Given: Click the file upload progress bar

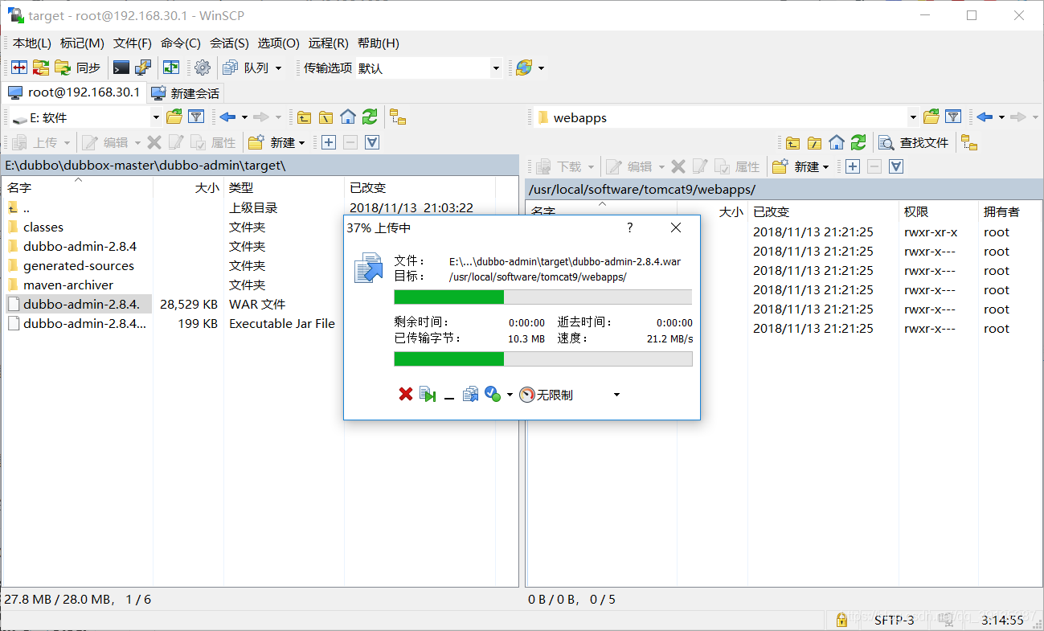Looking at the screenshot, I should [542, 297].
